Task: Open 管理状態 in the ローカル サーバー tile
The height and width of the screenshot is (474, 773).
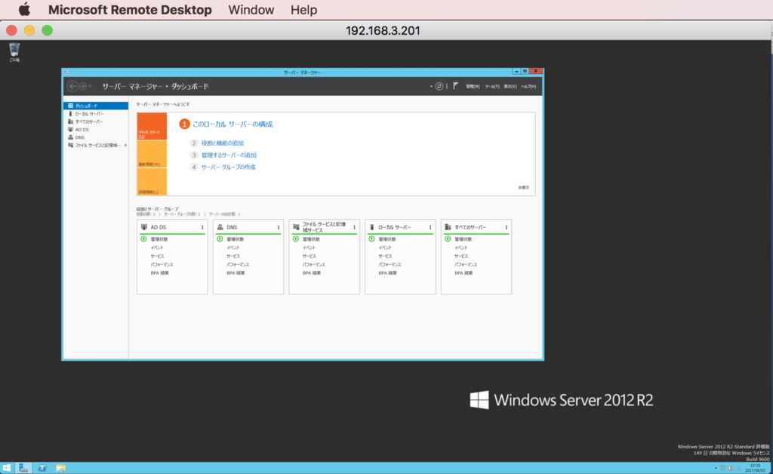Action: point(387,239)
